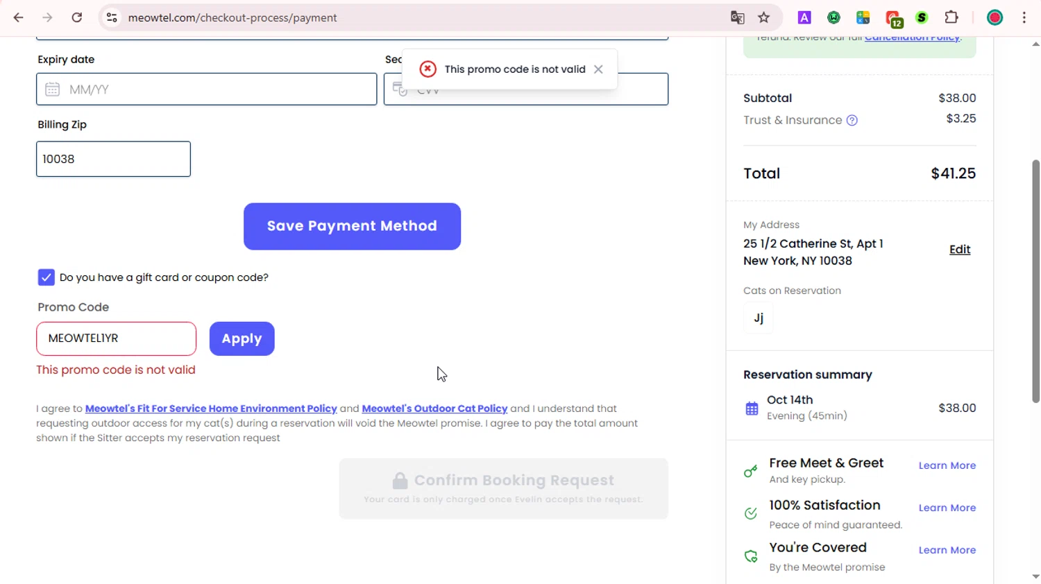The image size is (1041, 584).
Task: Open Chrome three-dot menu
Action: [x=1024, y=17]
